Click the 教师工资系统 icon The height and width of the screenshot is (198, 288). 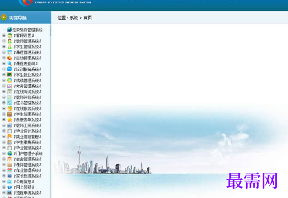click(x=9, y=125)
